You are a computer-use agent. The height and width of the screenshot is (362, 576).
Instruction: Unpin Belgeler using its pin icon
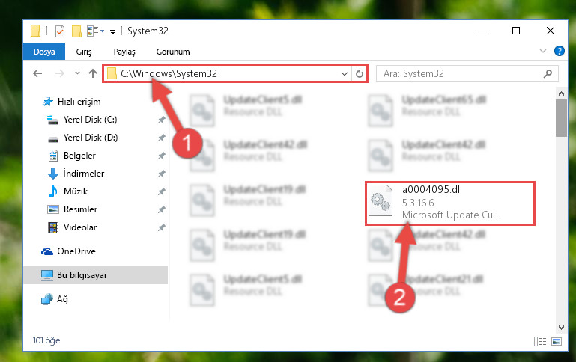[x=161, y=156]
